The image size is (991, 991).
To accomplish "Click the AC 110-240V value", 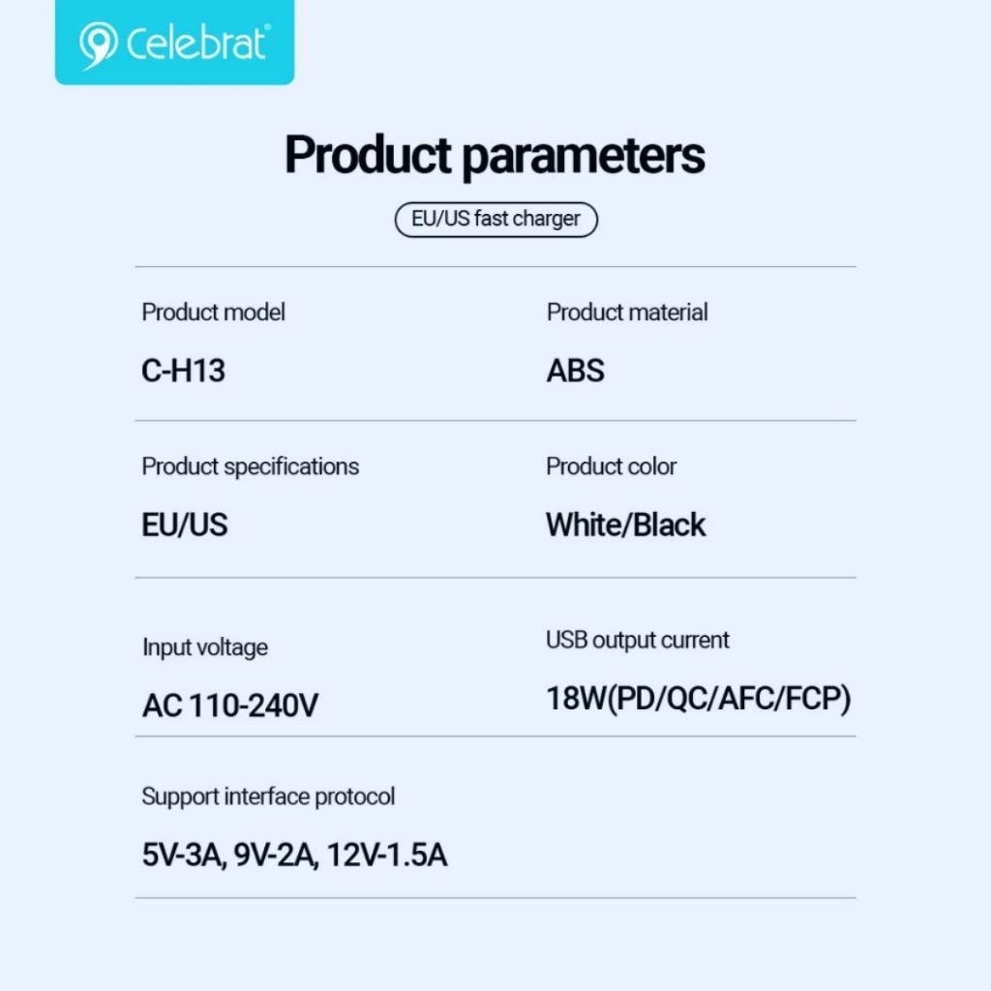I will click(229, 706).
